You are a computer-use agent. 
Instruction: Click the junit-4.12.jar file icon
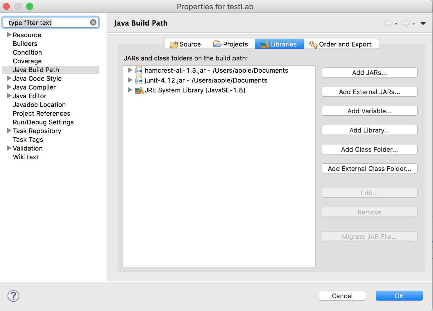(139, 80)
